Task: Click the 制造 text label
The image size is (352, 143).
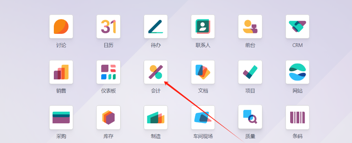Action: click(x=156, y=136)
